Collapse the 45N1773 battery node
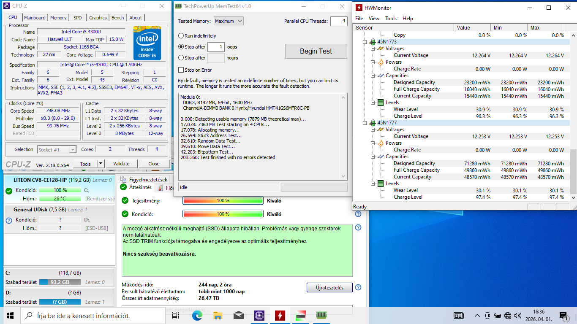Viewport: 577px width, 324px height. 365,42
